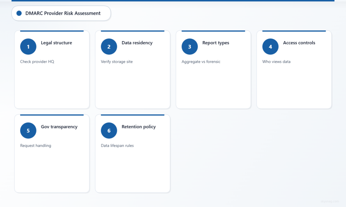Click the 'Request handling' text

[35, 146]
